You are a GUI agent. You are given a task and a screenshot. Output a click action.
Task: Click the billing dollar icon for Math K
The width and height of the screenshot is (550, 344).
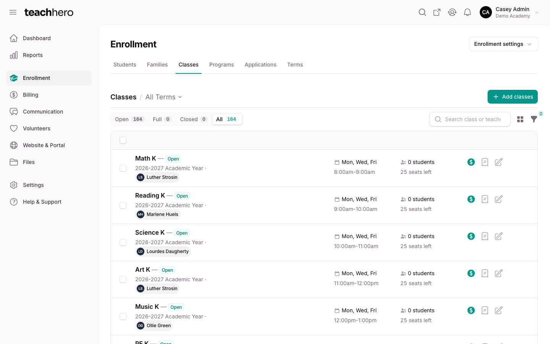point(471,162)
